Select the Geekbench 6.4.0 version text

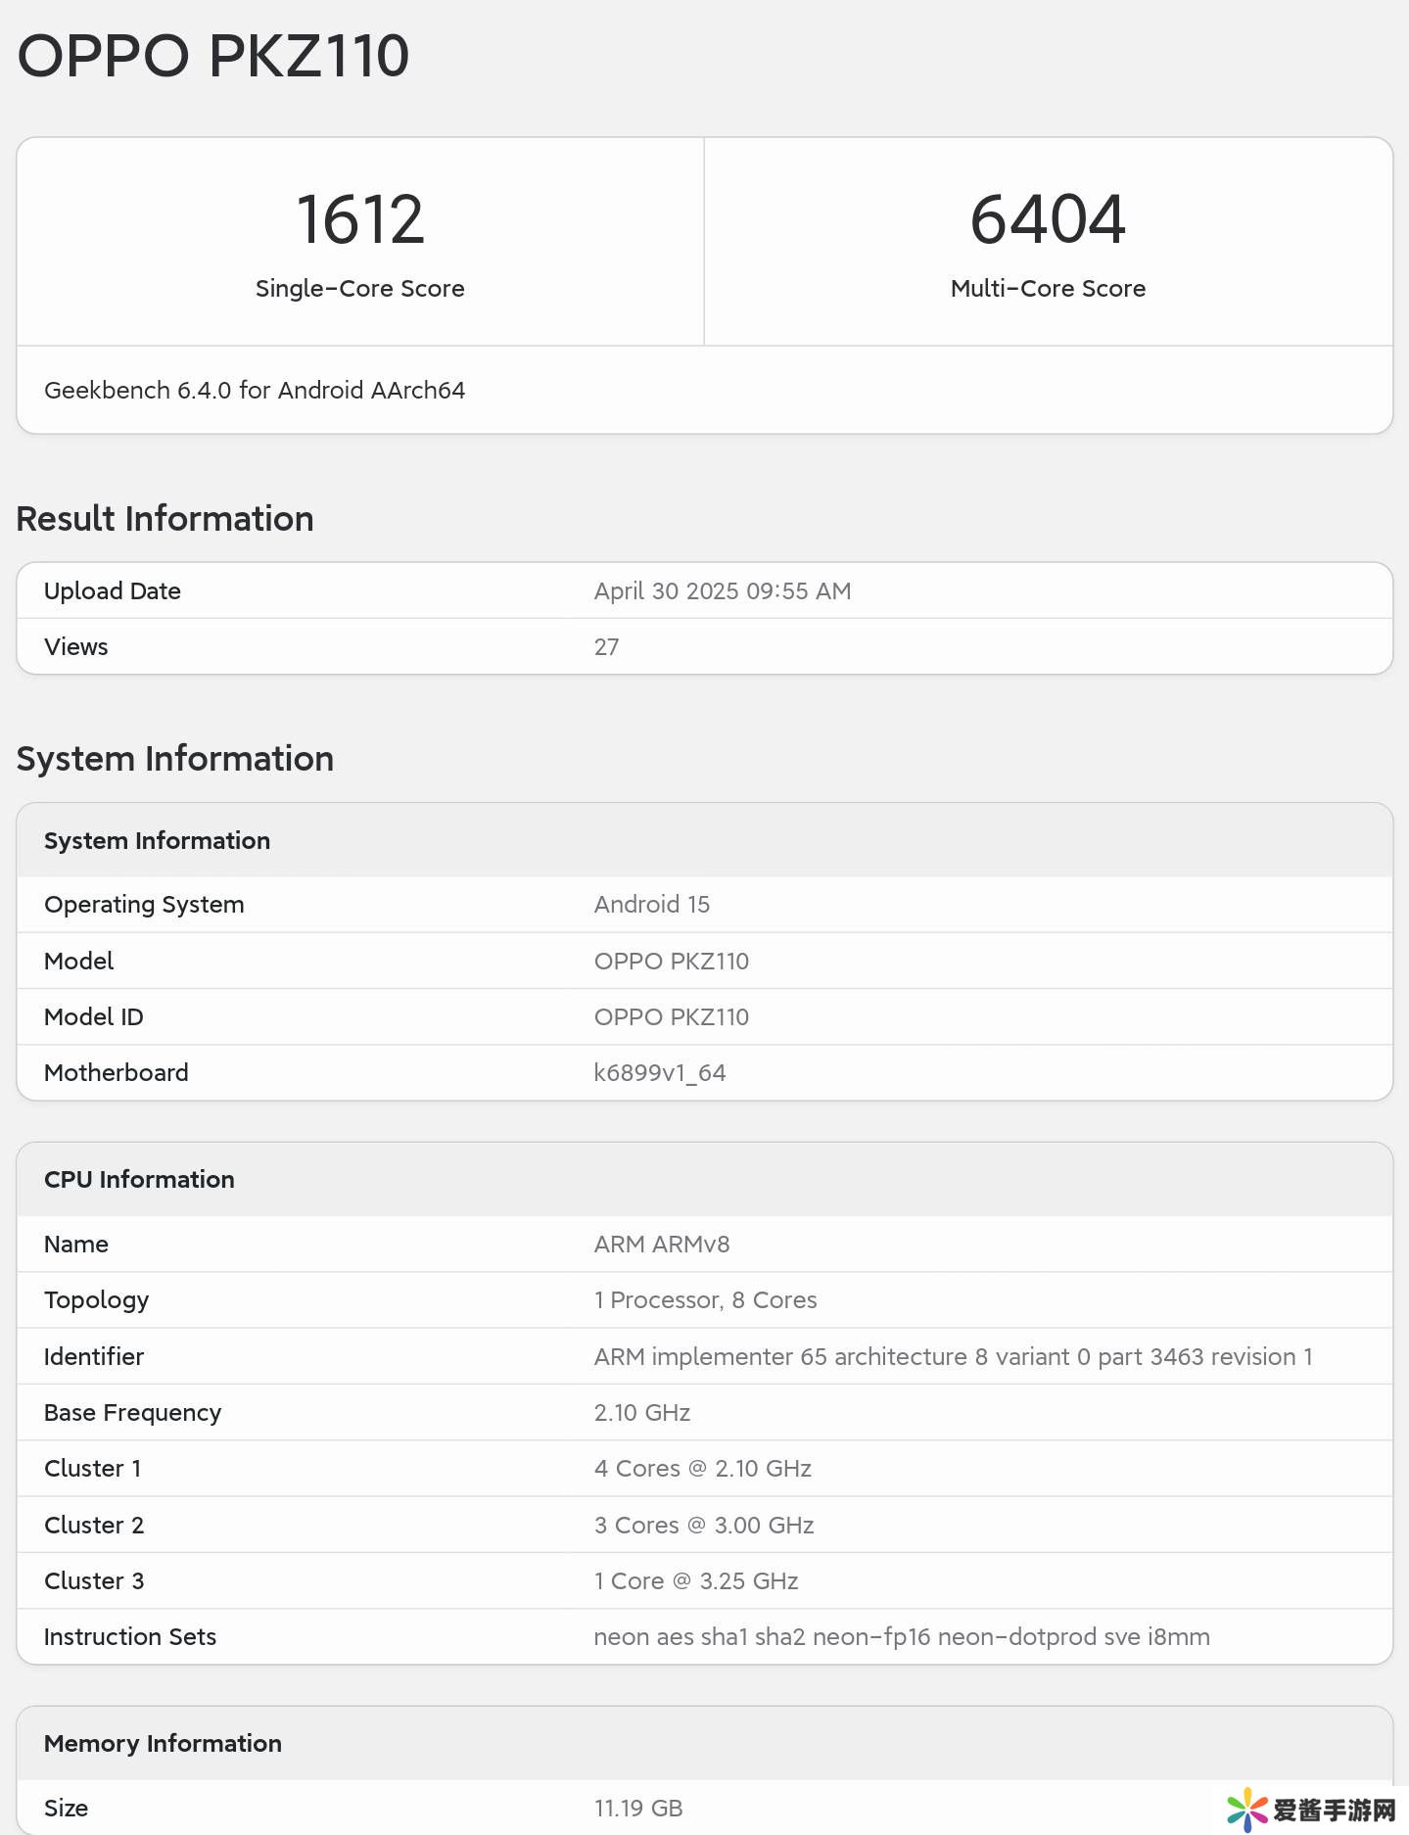255,391
